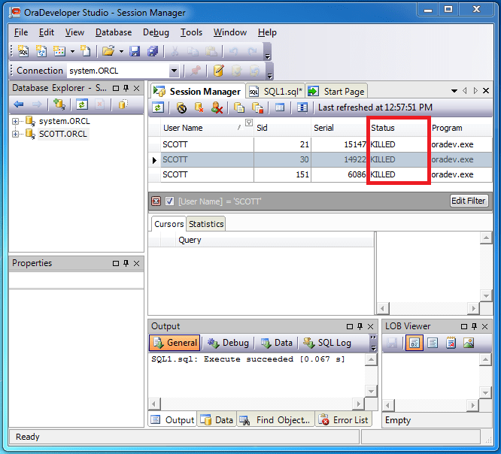The height and width of the screenshot is (454, 501).
Task: Click the Save floppy disk icon
Action: [x=135, y=51]
